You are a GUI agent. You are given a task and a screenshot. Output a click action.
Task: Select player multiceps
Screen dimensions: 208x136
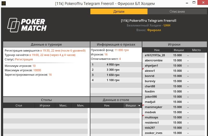pyautogui.click(x=173, y=117)
